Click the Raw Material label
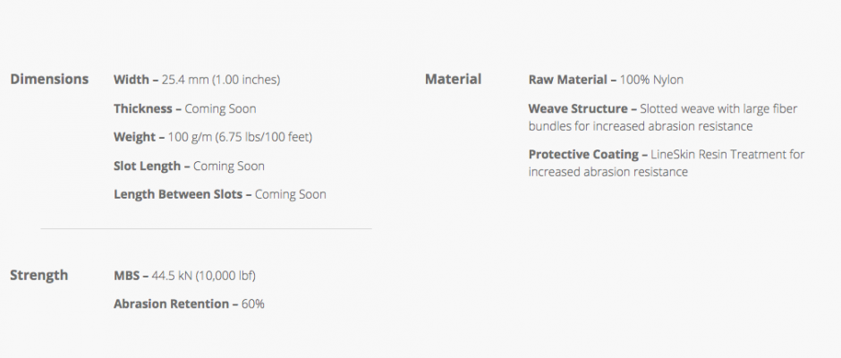The width and height of the screenshot is (841, 358). click(568, 80)
